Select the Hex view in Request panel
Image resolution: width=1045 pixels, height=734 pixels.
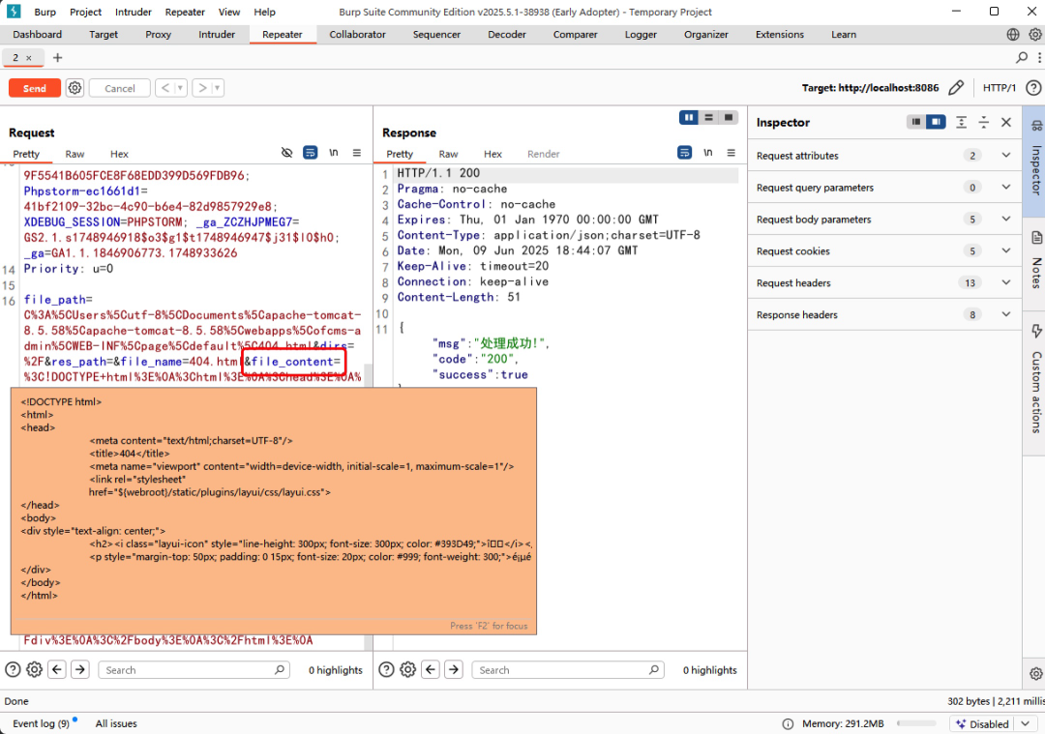119,154
